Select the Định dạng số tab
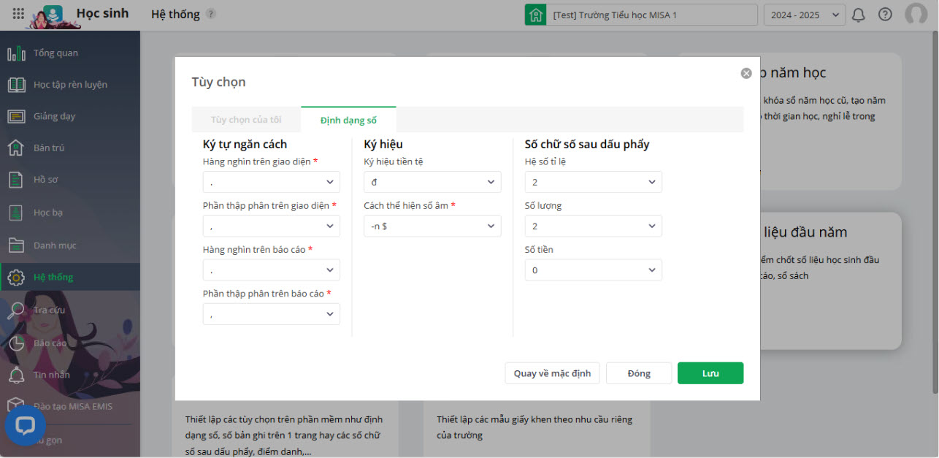Viewport: 939px width, 458px height. tap(348, 120)
